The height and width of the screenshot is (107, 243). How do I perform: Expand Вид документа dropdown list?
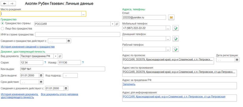55,56
